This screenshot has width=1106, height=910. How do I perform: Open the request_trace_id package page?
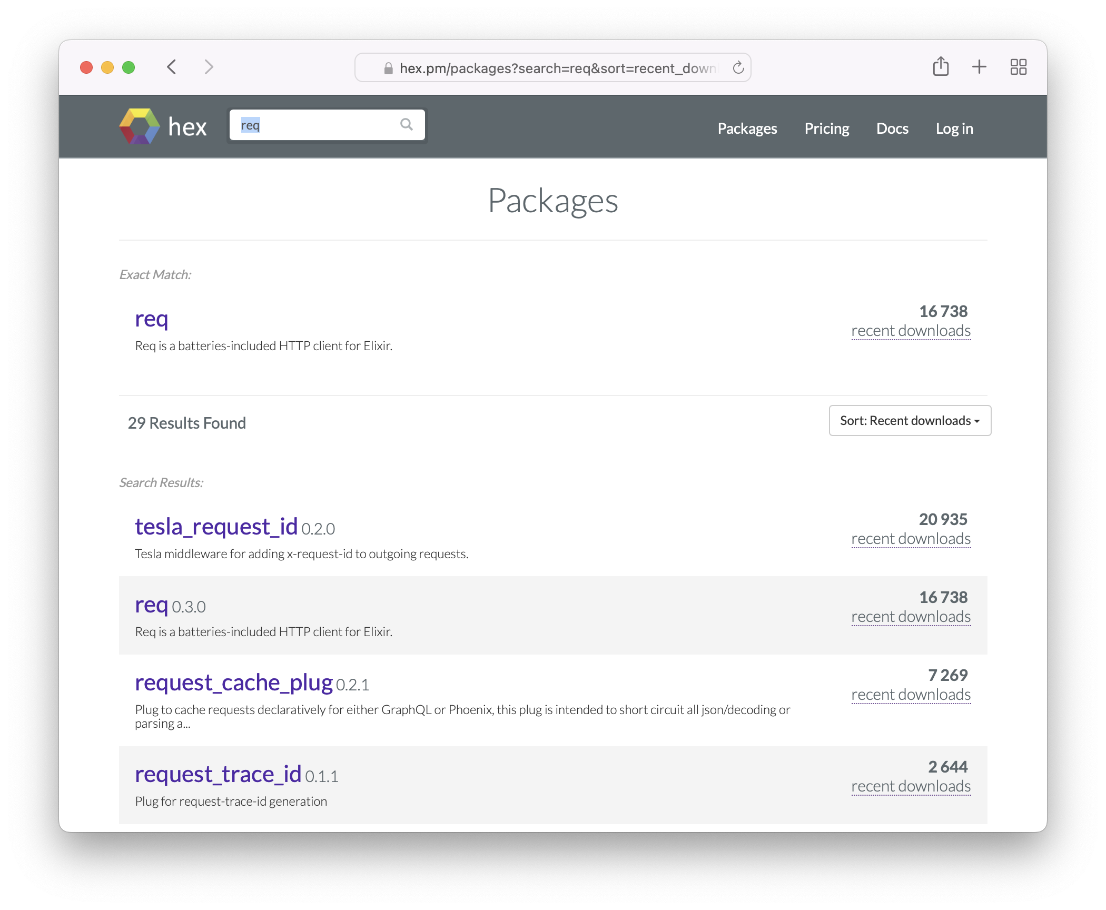point(219,774)
